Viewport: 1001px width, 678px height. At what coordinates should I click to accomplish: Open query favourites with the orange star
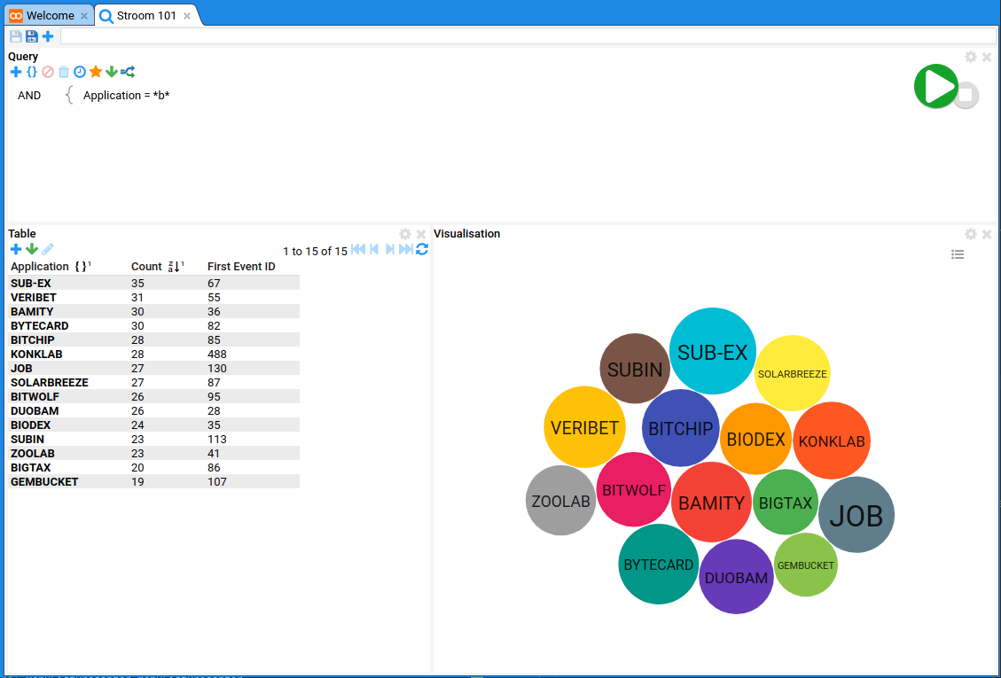[x=96, y=72]
